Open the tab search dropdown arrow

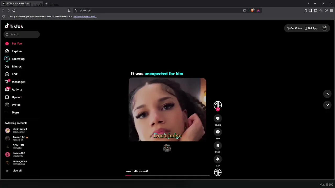click(309, 4)
